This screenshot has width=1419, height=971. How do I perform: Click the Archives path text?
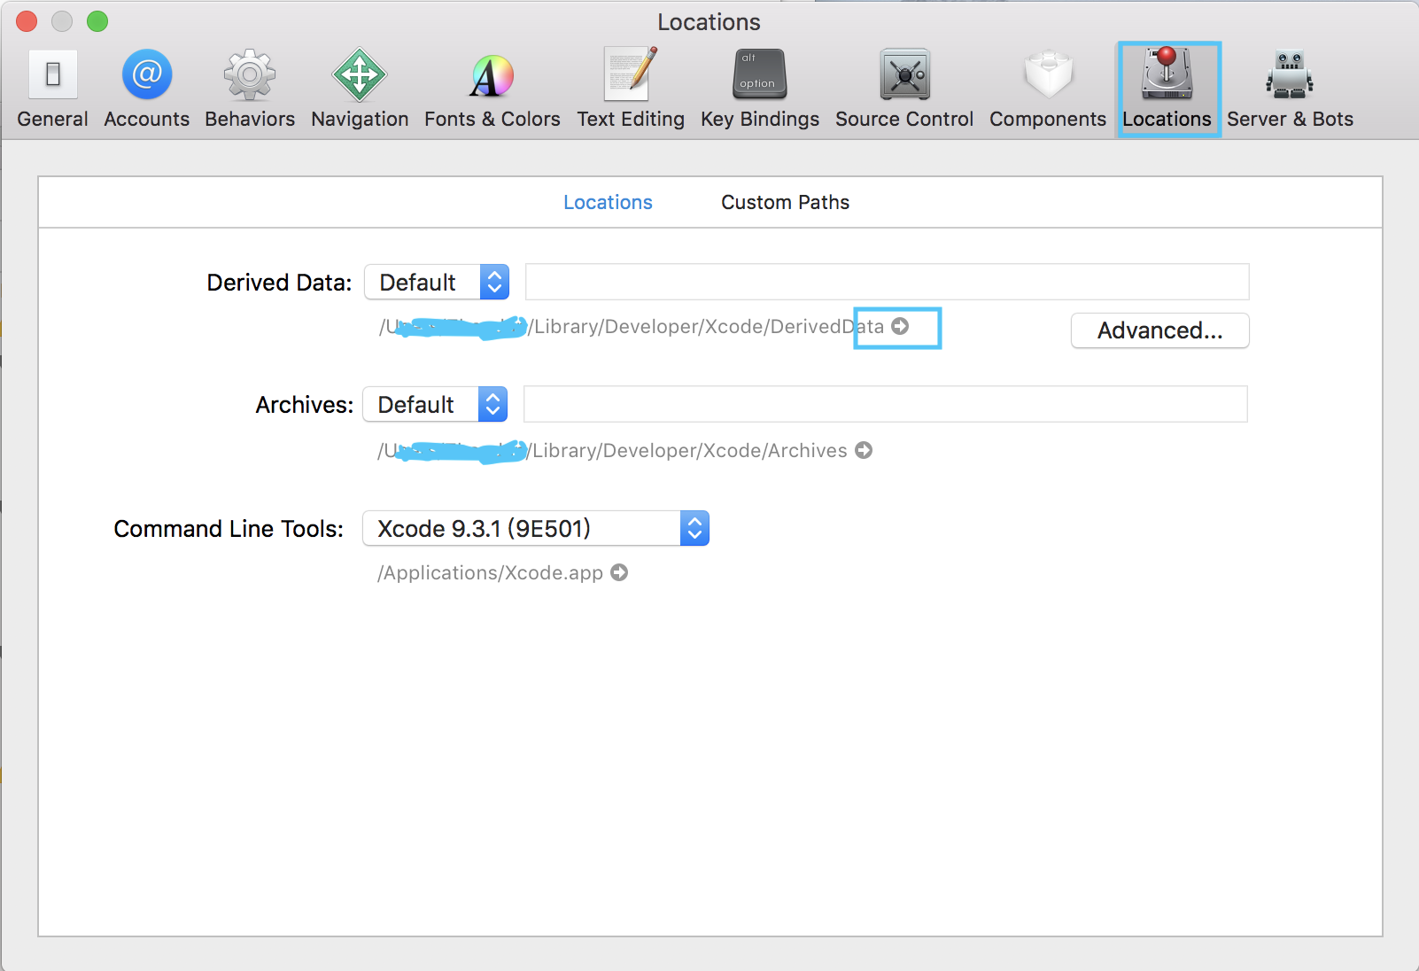click(612, 451)
